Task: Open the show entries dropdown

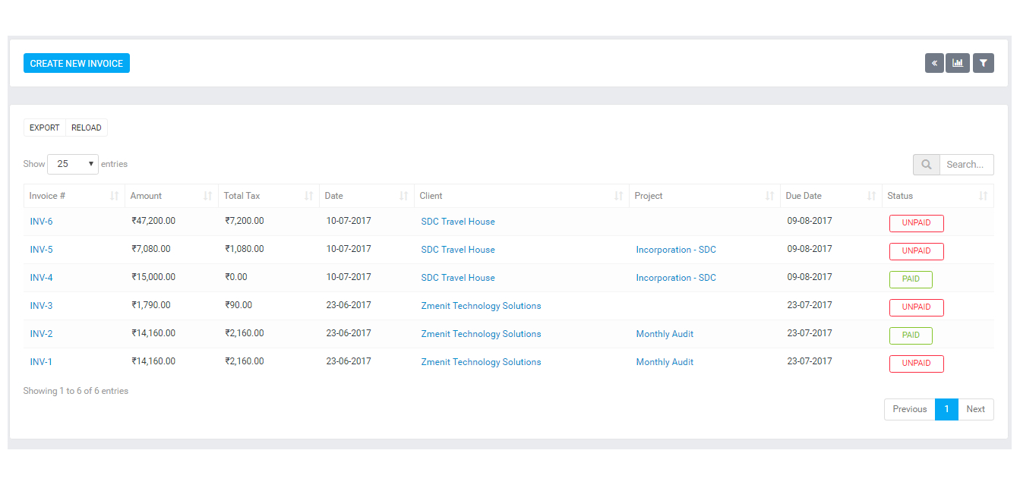Action: click(x=73, y=164)
